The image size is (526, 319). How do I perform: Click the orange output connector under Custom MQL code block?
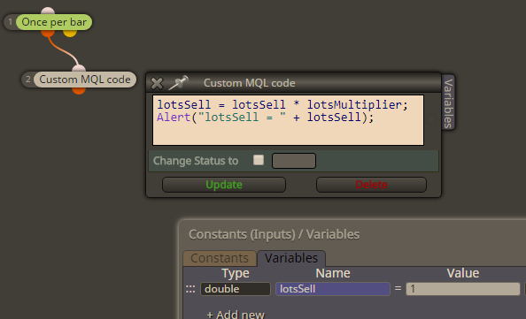pyautogui.click(x=79, y=91)
